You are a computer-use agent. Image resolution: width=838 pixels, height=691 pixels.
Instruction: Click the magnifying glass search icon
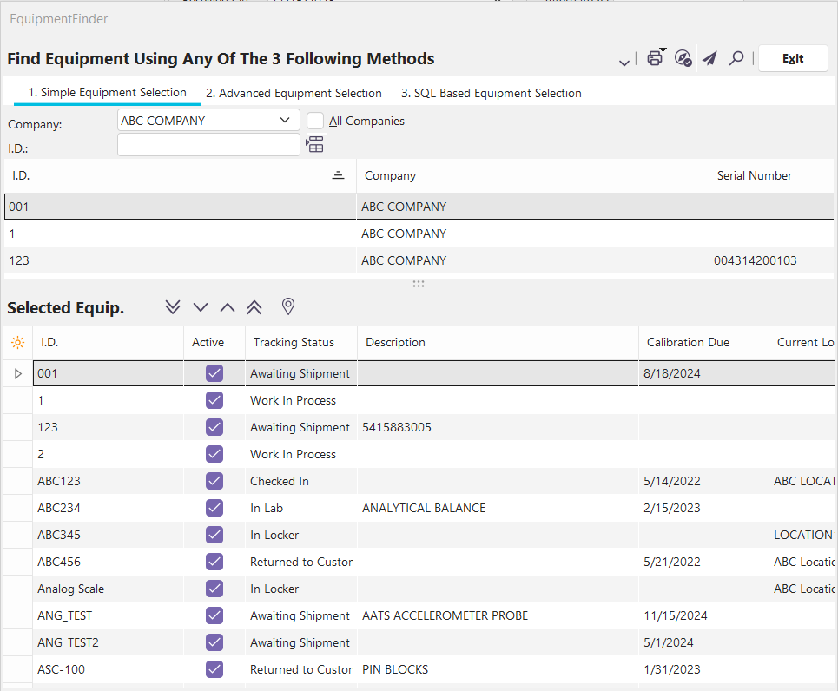736,58
